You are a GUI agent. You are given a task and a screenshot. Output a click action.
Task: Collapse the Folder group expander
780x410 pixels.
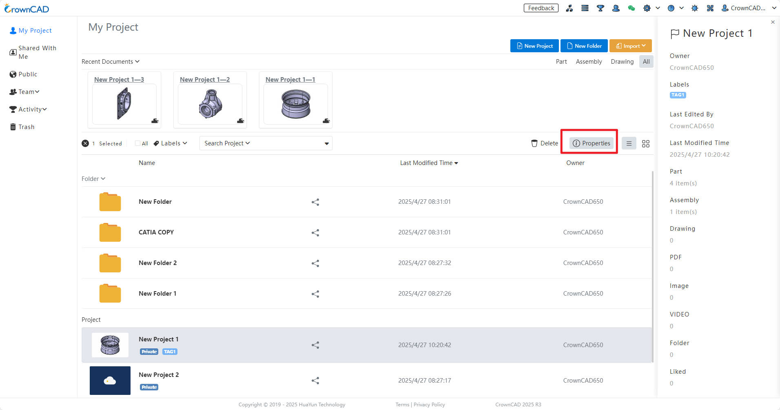(x=93, y=179)
